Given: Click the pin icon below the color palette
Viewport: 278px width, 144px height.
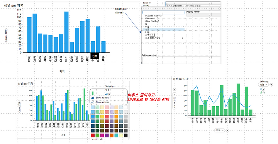Looking at the screenshot, I should pyautogui.click(x=101, y=140).
